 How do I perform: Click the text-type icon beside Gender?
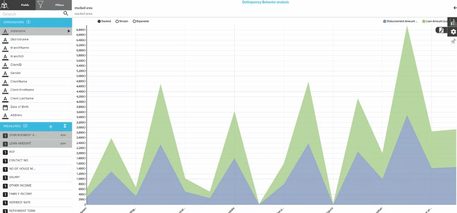[x=5, y=73]
